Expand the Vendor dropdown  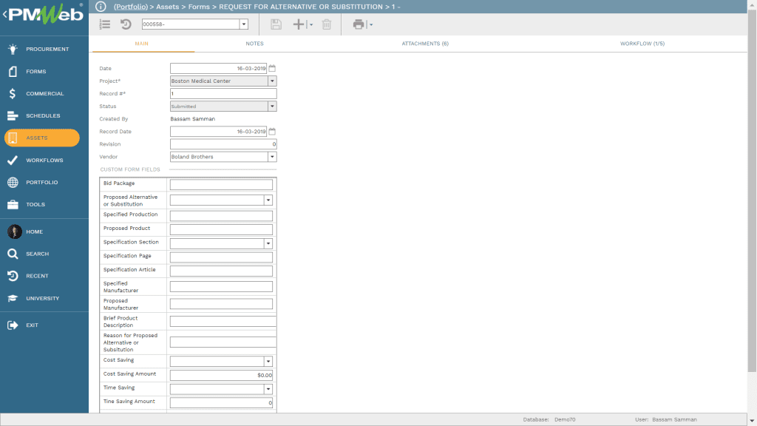point(272,157)
